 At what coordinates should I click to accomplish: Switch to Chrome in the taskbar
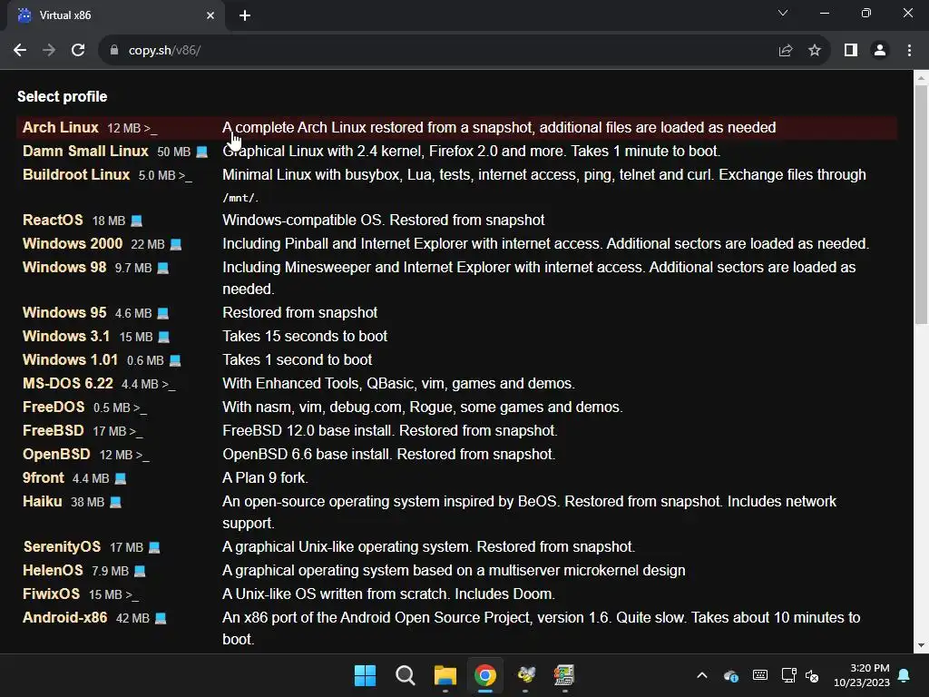point(485,675)
